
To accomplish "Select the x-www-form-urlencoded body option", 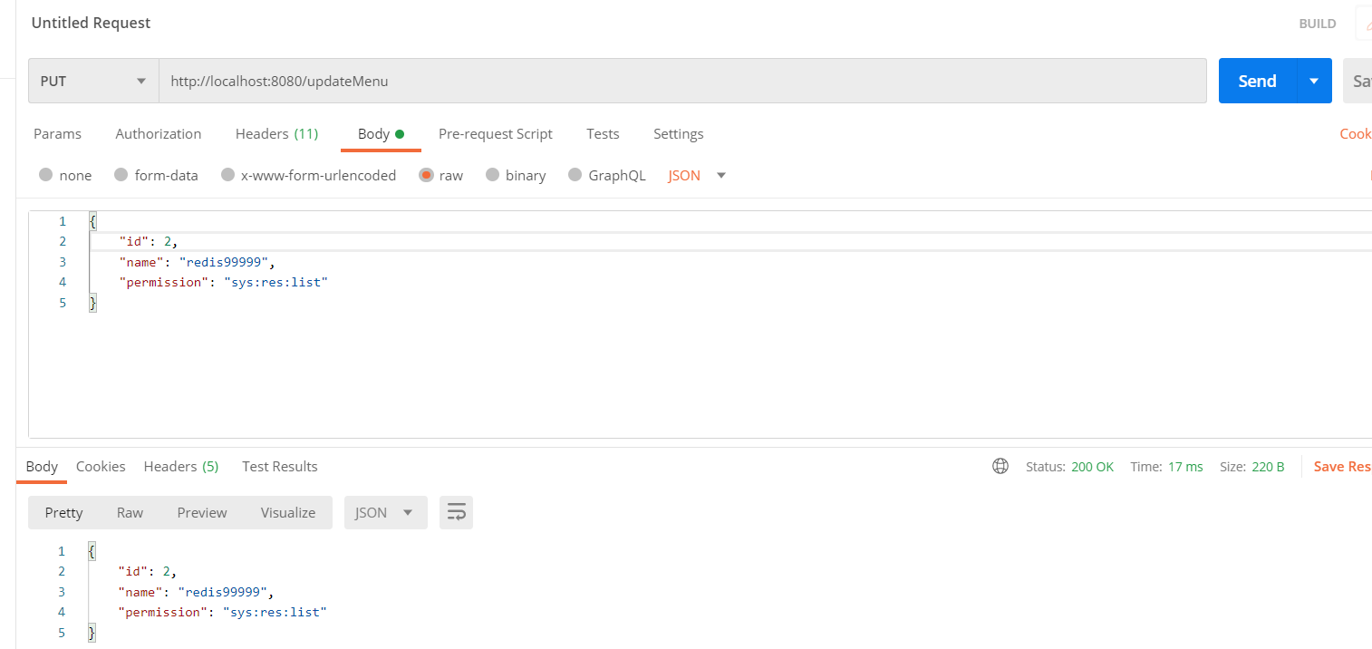I will [x=309, y=175].
